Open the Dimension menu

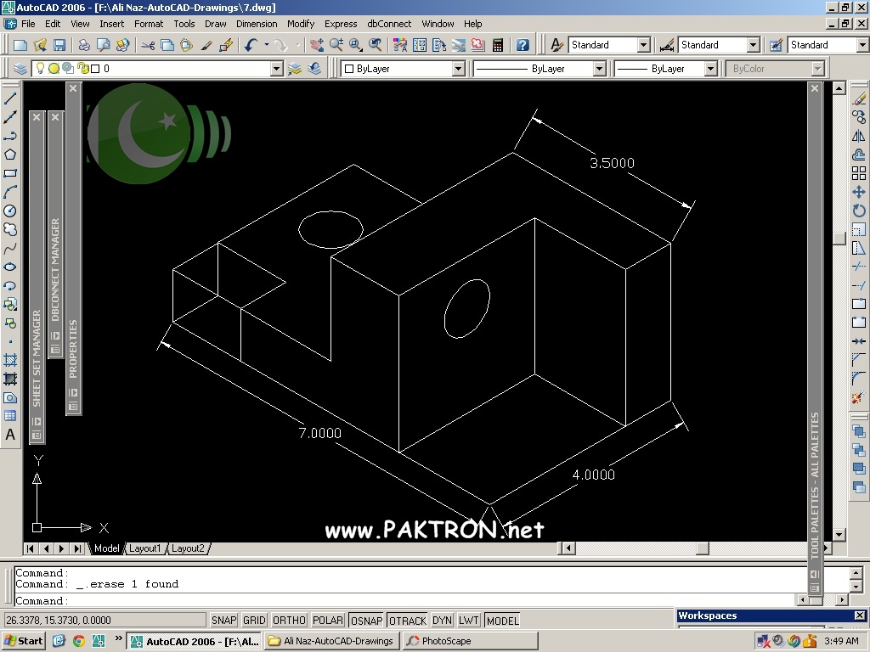(x=256, y=24)
